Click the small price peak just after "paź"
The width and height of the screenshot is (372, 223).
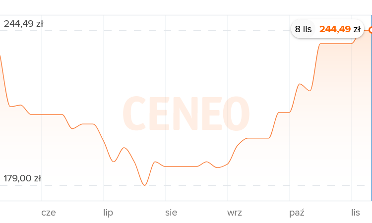[x=300, y=84]
